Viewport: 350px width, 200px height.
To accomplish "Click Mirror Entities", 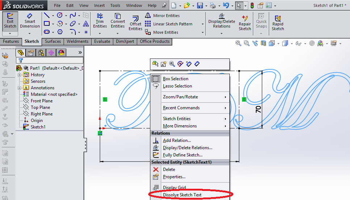I will pyautogui.click(x=162, y=16).
